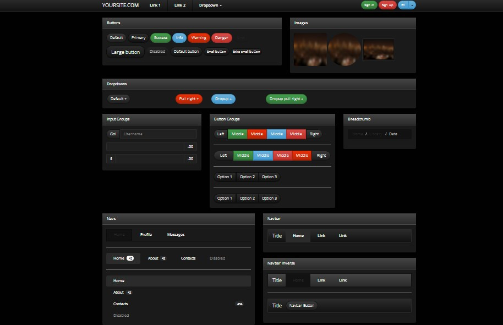Open the Default dropdown in Dropdowns panel
This screenshot has width=503, height=325.
[118, 99]
